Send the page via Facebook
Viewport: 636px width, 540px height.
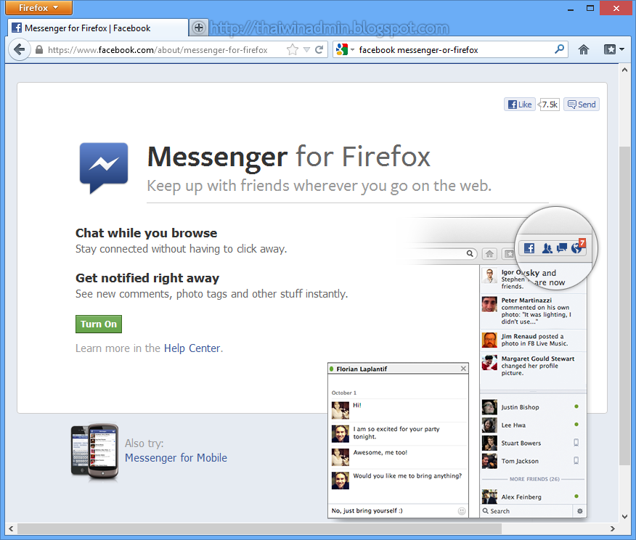[x=582, y=105]
